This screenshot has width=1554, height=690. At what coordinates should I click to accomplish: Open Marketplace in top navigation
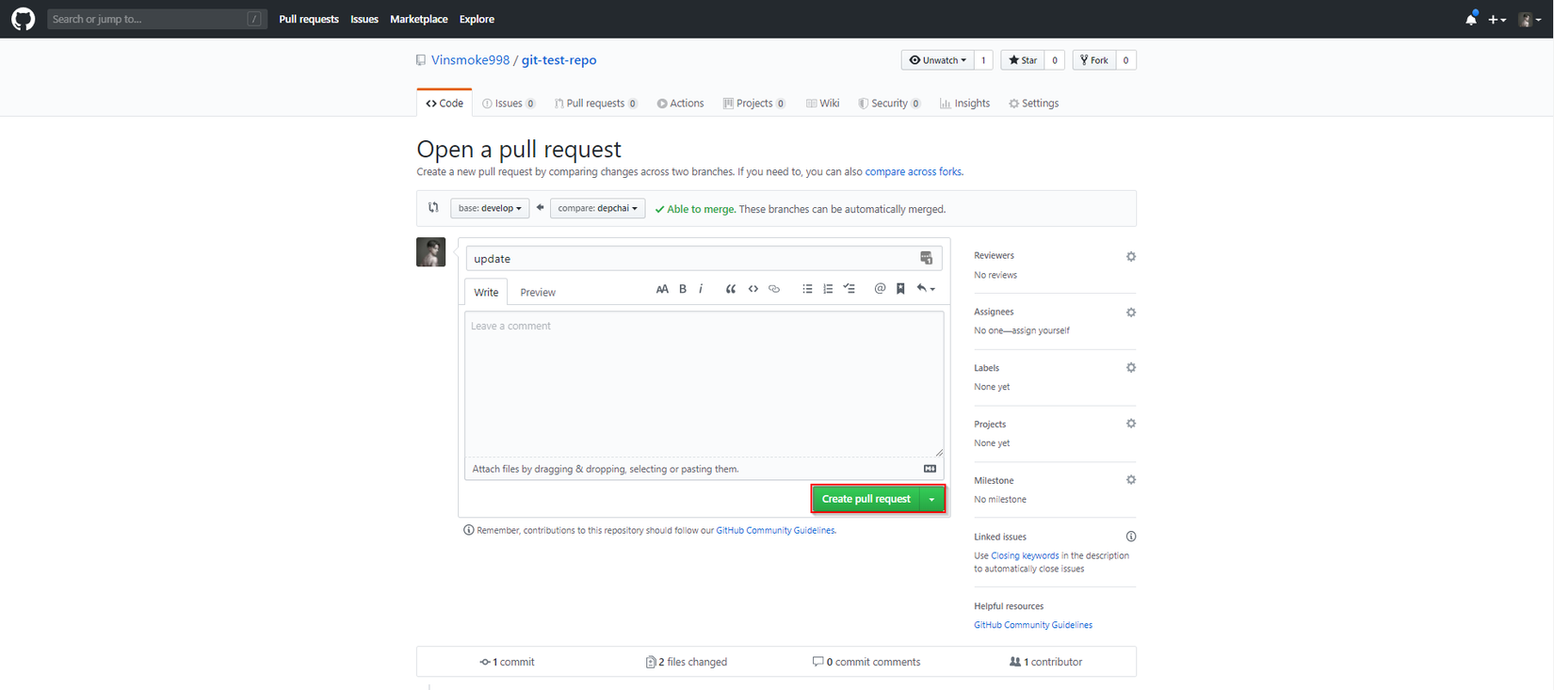click(x=419, y=19)
